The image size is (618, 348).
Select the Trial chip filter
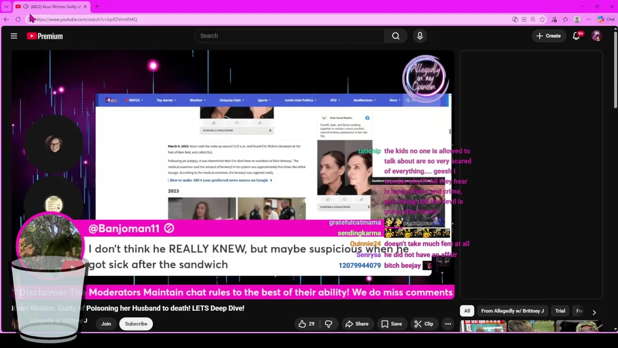tap(560, 311)
